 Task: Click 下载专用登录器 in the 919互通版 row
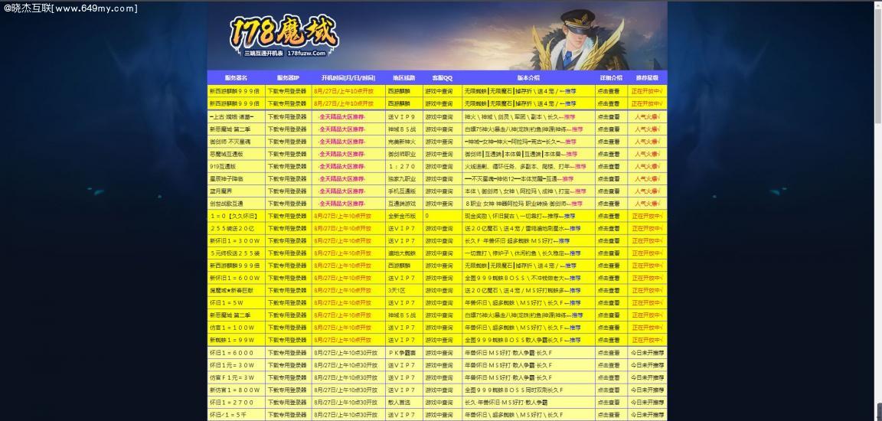[x=287, y=166]
